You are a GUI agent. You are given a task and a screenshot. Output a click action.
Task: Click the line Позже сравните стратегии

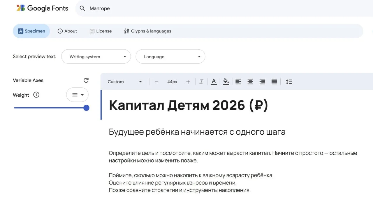point(180,190)
